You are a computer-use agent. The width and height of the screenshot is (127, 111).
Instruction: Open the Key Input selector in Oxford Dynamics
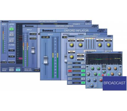[80, 60]
